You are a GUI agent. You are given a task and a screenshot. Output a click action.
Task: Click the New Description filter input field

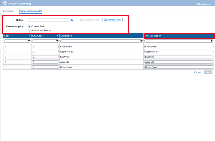click(x=179, y=41)
